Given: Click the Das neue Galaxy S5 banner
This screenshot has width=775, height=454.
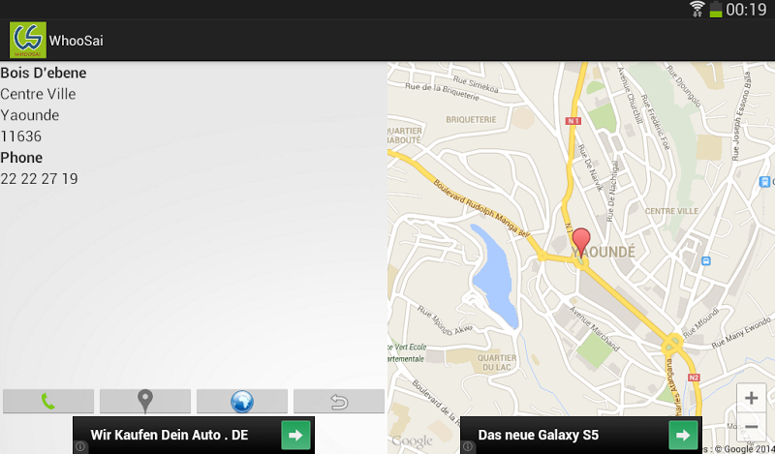Looking at the screenshot, I should [x=580, y=435].
